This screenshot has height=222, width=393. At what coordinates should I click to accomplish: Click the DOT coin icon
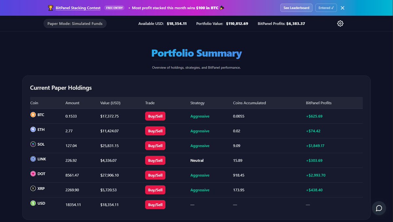tap(32, 173)
